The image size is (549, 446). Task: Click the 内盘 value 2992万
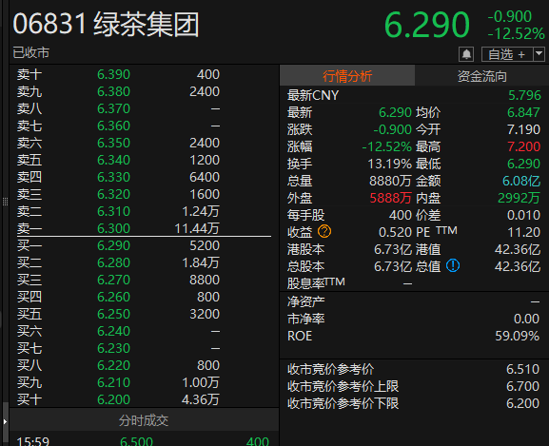pos(519,198)
